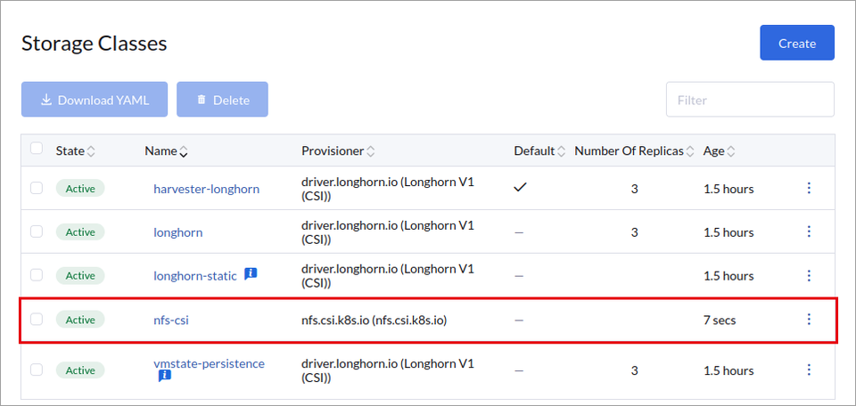Click 1.5 hours age in longhorn row

coord(728,232)
